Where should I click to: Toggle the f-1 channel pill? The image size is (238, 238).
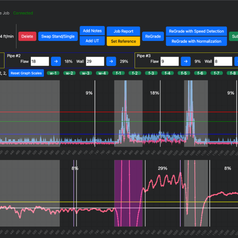[x=118, y=73]
